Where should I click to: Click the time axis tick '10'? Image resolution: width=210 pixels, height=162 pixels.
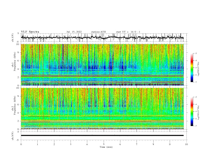tap(186, 144)
